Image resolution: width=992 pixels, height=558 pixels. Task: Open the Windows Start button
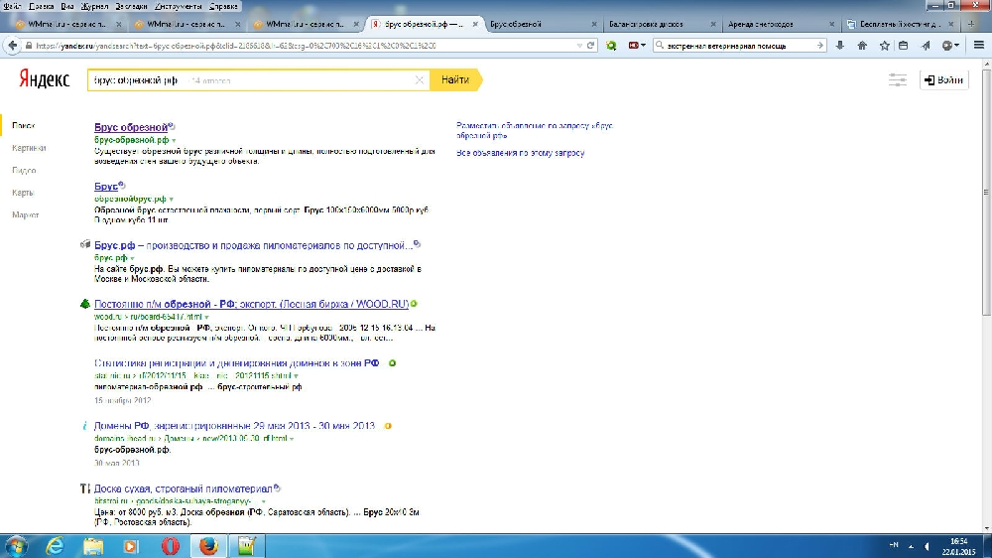(x=16, y=546)
